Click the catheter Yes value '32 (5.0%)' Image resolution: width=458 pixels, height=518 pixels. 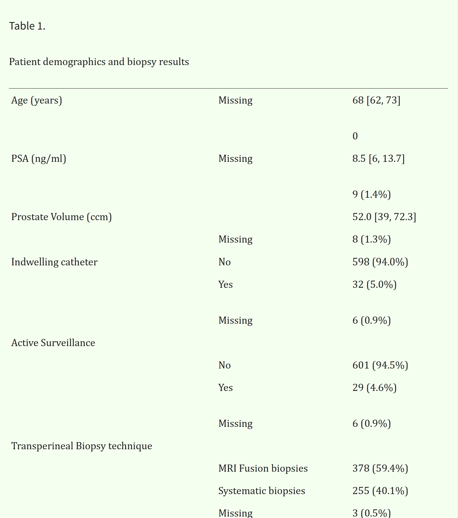pyautogui.click(x=375, y=285)
